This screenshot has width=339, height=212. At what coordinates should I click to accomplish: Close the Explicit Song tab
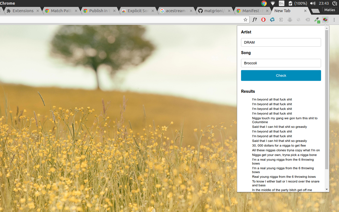[153, 11]
